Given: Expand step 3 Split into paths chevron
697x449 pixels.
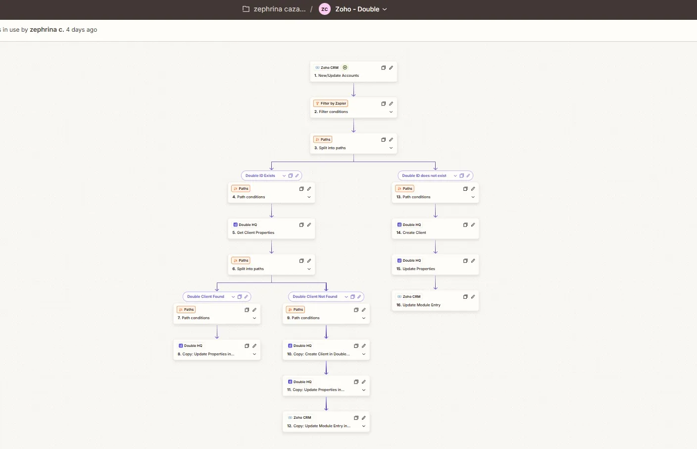Looking at the screenshot, I should [391, 148].
